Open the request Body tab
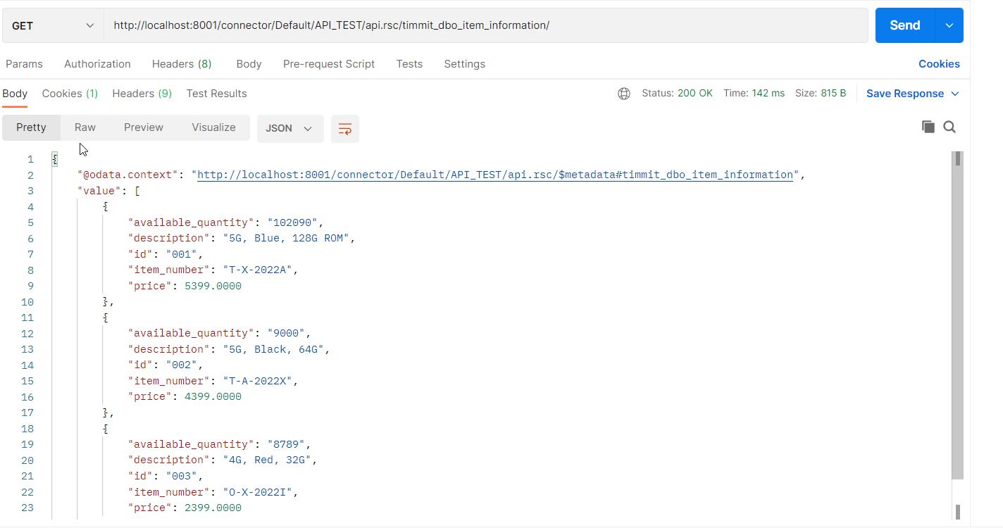The height and width of the screenshot is (528, 1003). (x=249, y=64)
